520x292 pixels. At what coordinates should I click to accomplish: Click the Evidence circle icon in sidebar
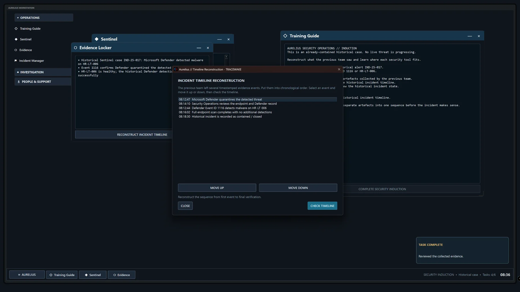[16, 50]
